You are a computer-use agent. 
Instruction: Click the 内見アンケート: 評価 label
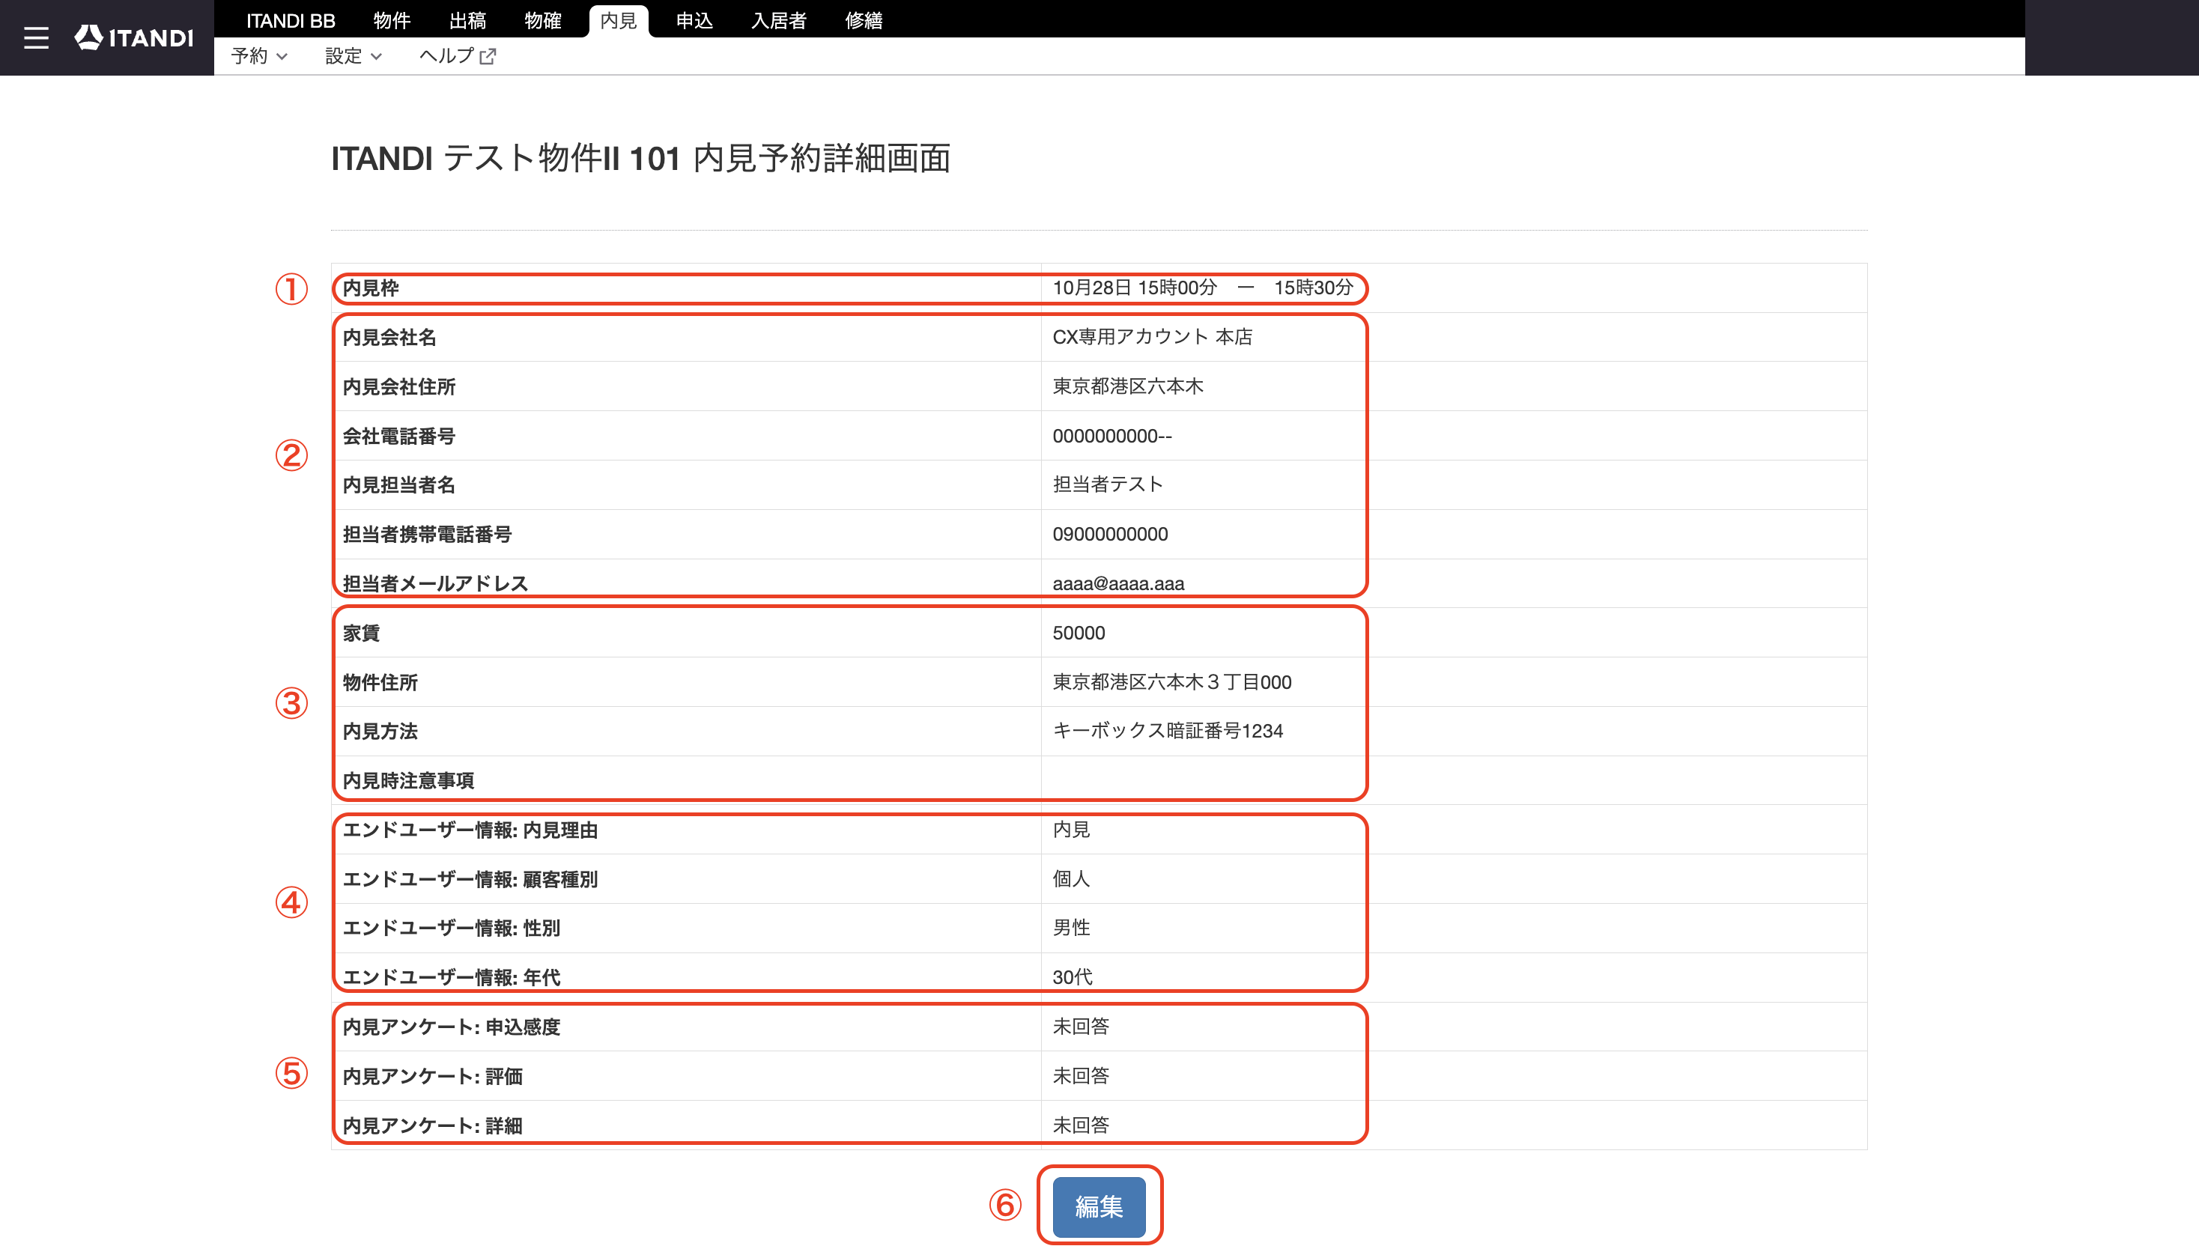pyautogui.click(x=432, y=1077)
